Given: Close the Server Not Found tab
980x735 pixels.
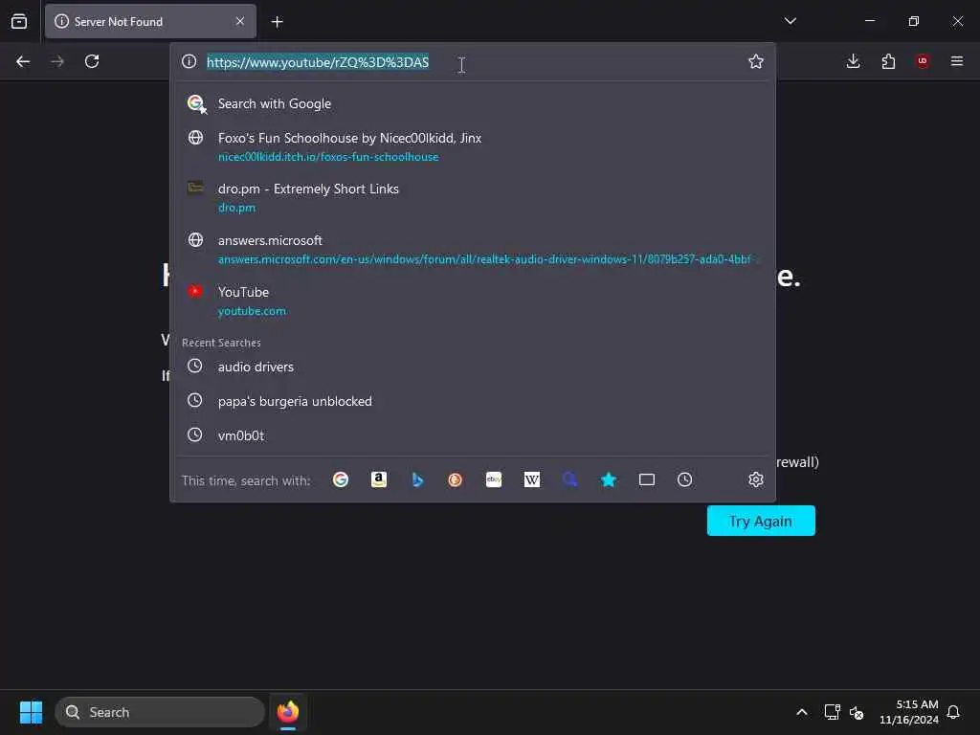Looking at the screenshot, I should [240, 21].
